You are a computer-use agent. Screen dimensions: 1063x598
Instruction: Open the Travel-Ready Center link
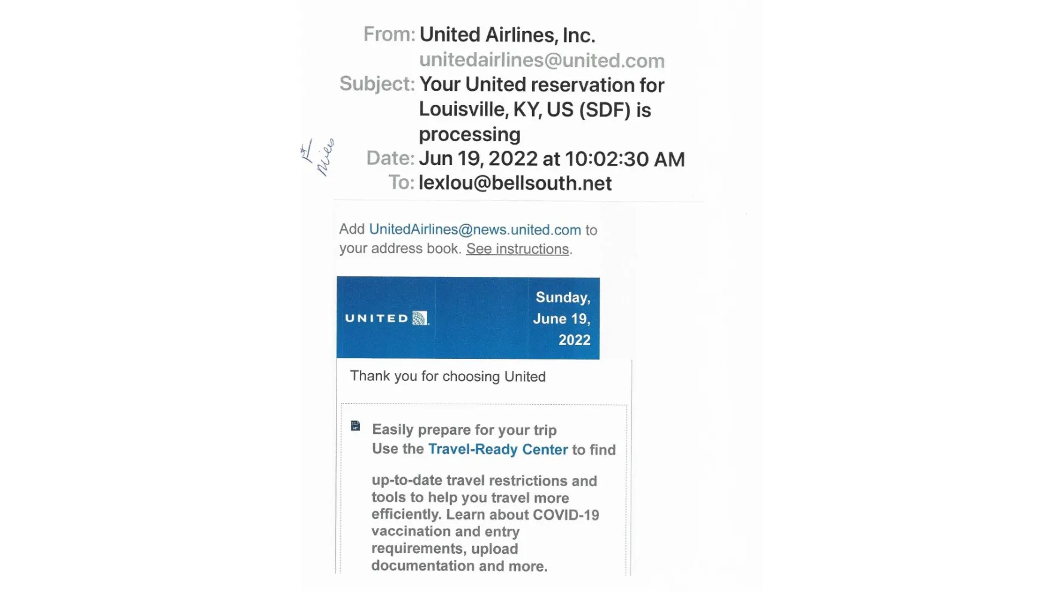coord(497,449)
